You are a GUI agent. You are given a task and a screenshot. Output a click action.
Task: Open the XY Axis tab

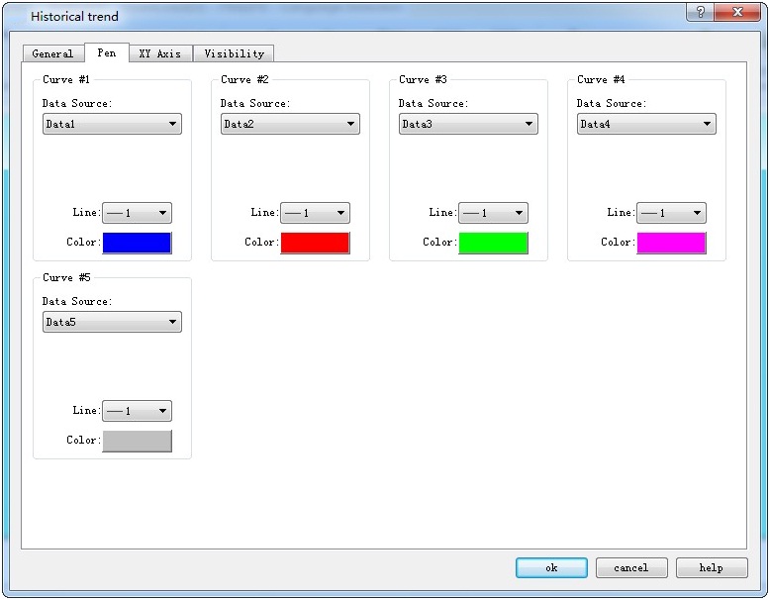[159, 53]
